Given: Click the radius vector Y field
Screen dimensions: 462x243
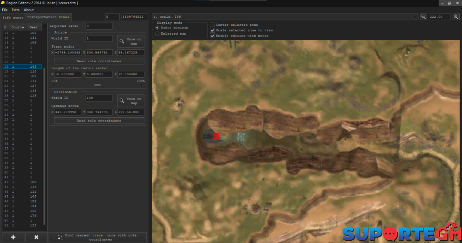Looking at the screenshot, I should tap(99, 74).
